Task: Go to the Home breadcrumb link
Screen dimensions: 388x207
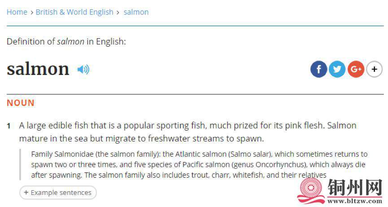Action: click(x=17, y=12)
